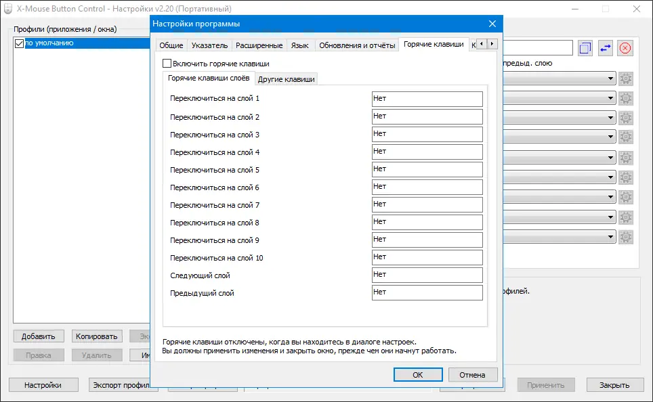Select the Горячие клавиши tab
The image size is (653, 402).
(x=434, y=44)
